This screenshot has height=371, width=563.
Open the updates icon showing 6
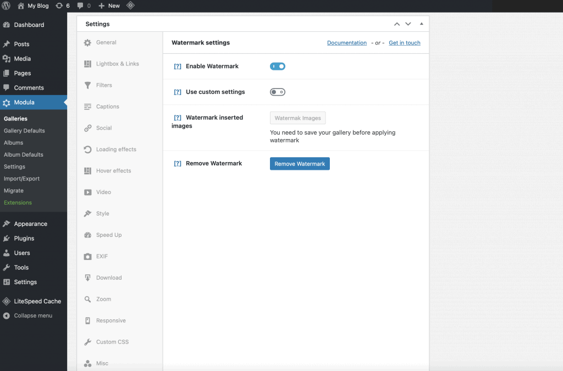(59, 5)
